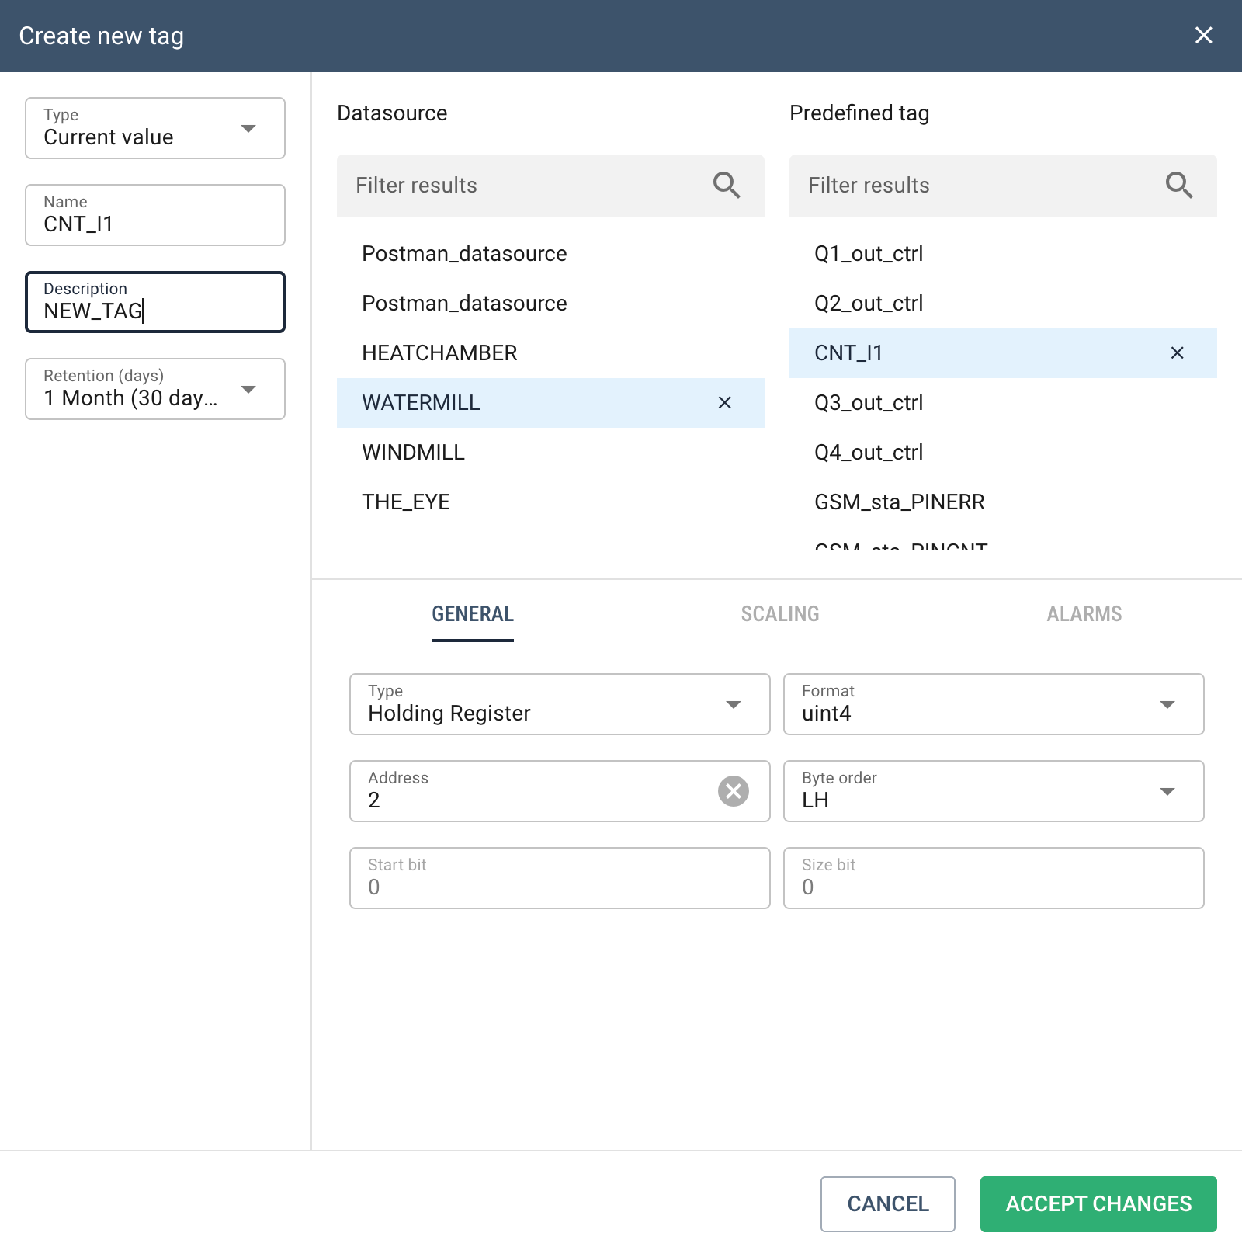Screen dimensions: 1242x1257
Task: Select the Q2_out_ctrl predefined tag
Action: click(x=1003, y=304)
